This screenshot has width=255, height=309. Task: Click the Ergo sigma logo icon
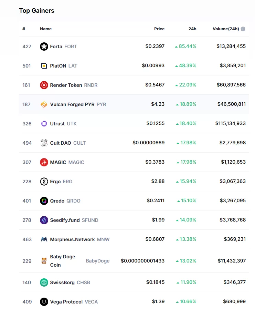tap(44, 182)
